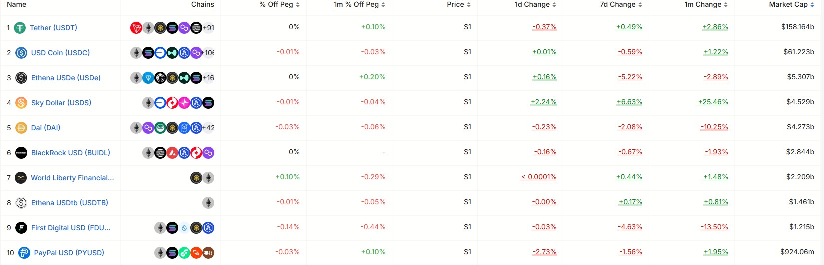Click the Tether (USDT) coin logo
Screen dimensions: 824x265
pyautogui.click(x=20, y=28)
